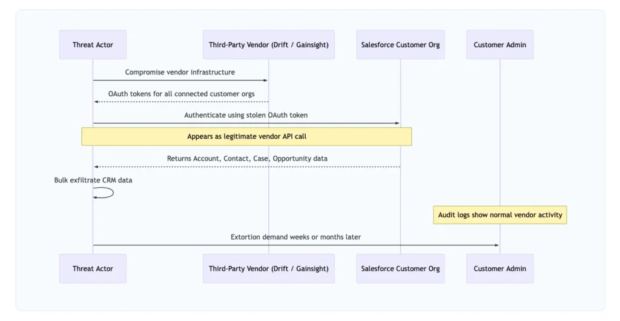
Task: Select the bottom Third-Party Vendor box
Action: pos(268,268)
